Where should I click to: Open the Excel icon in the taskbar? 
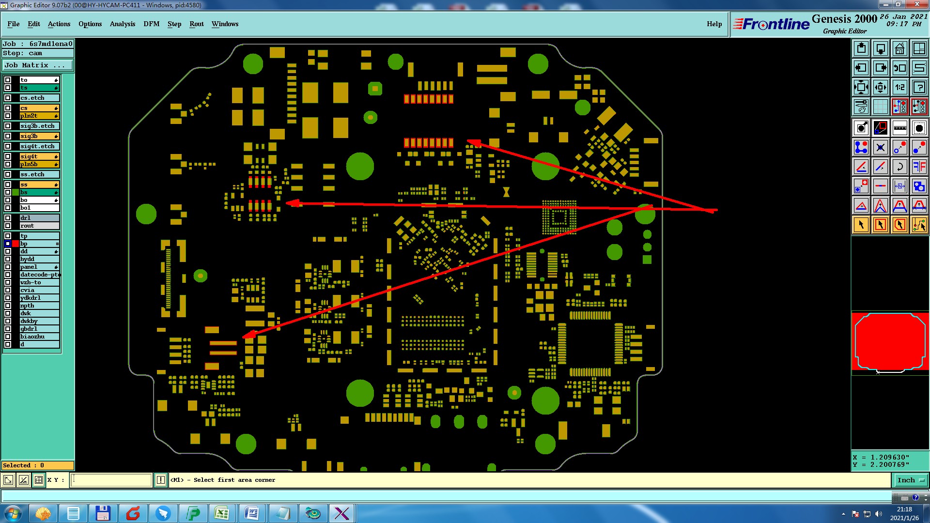coord(222,513)
